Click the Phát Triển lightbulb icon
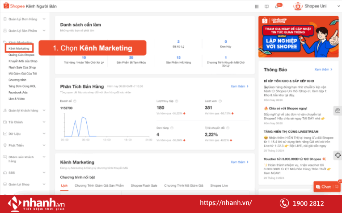Viewport: 342px width, 213px height. pos(5,145)
